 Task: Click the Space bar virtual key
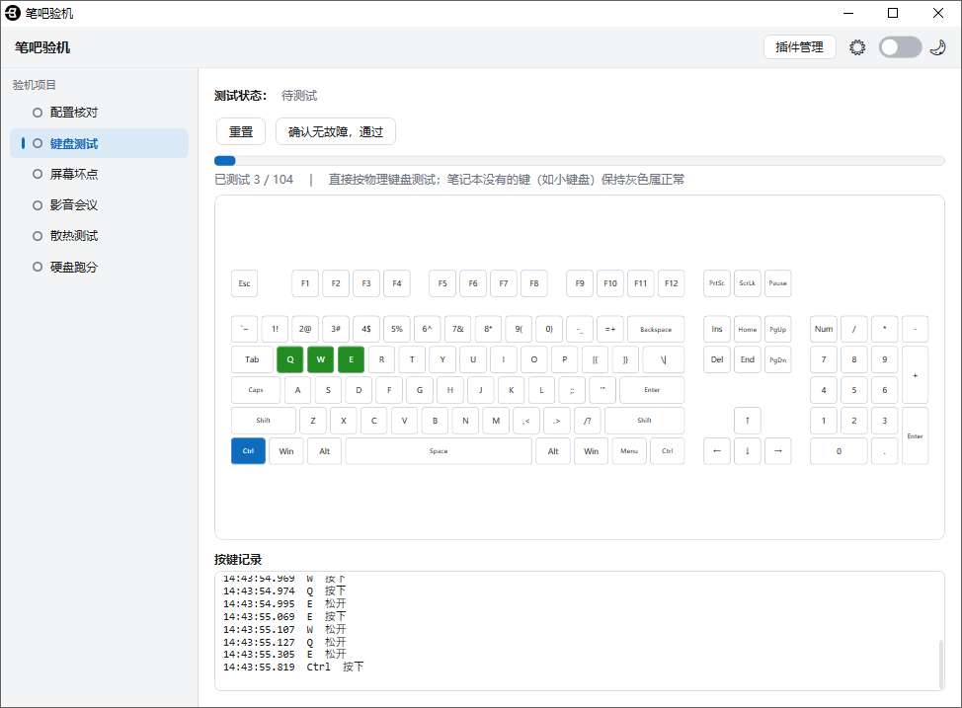pyautogui.click(x=439, y=451)
